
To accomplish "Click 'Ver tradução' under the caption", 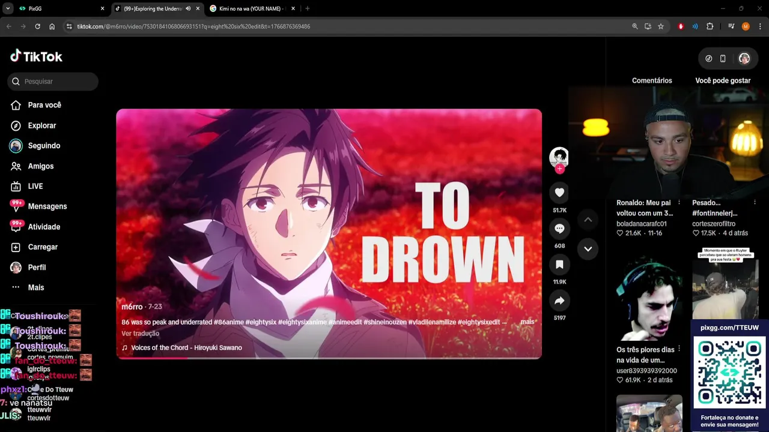I will click(x=141, y=334).
